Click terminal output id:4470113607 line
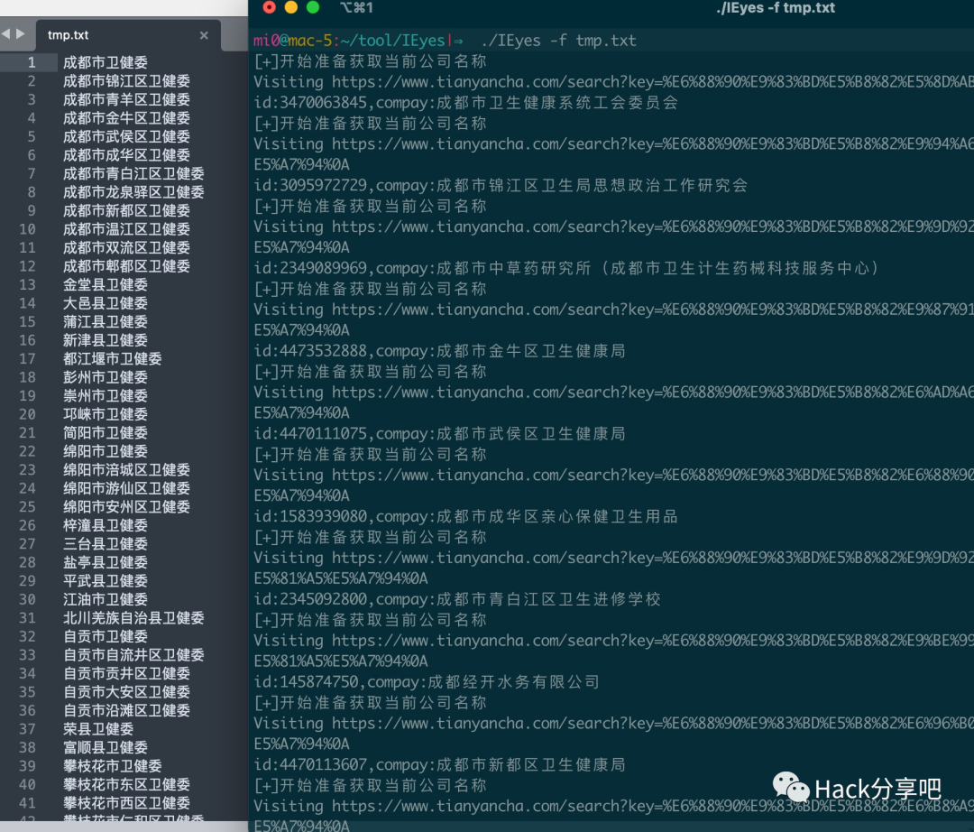This screenshot has width=974, height=832. [440, 764]
